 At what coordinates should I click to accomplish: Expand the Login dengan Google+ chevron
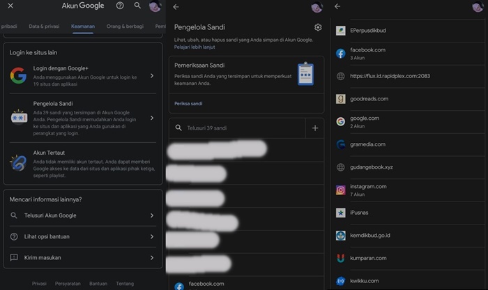click(152, 75)
